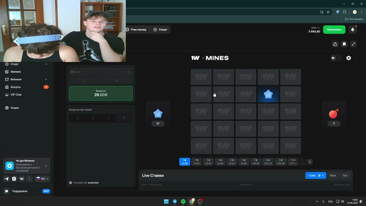
Task: Open OBS Studio from the taskbar
Action: click(x=200, y=201)
